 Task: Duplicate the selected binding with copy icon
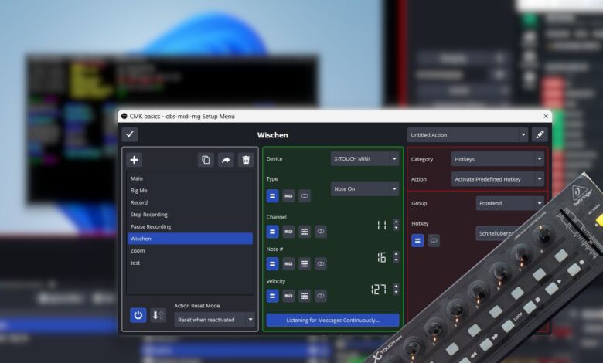(x=206, y=160)
